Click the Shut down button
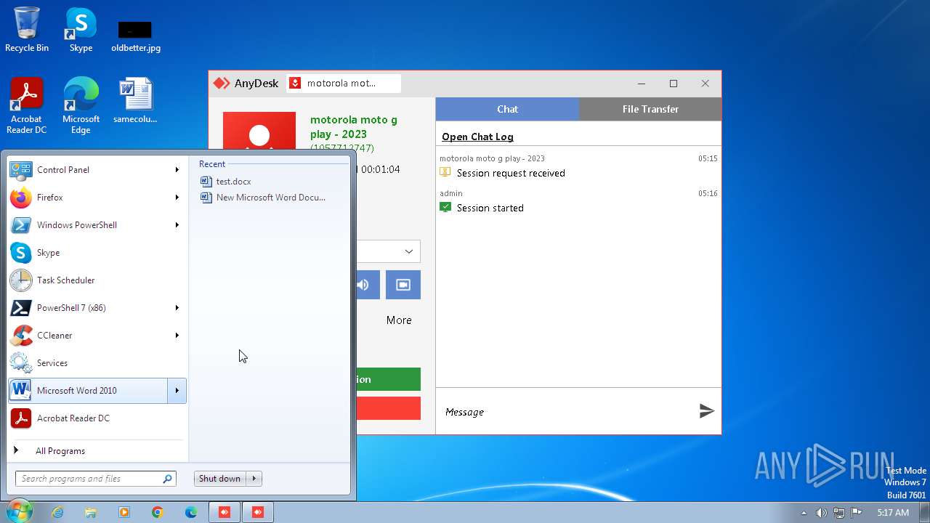930x523 pixels. coord(220,479)
